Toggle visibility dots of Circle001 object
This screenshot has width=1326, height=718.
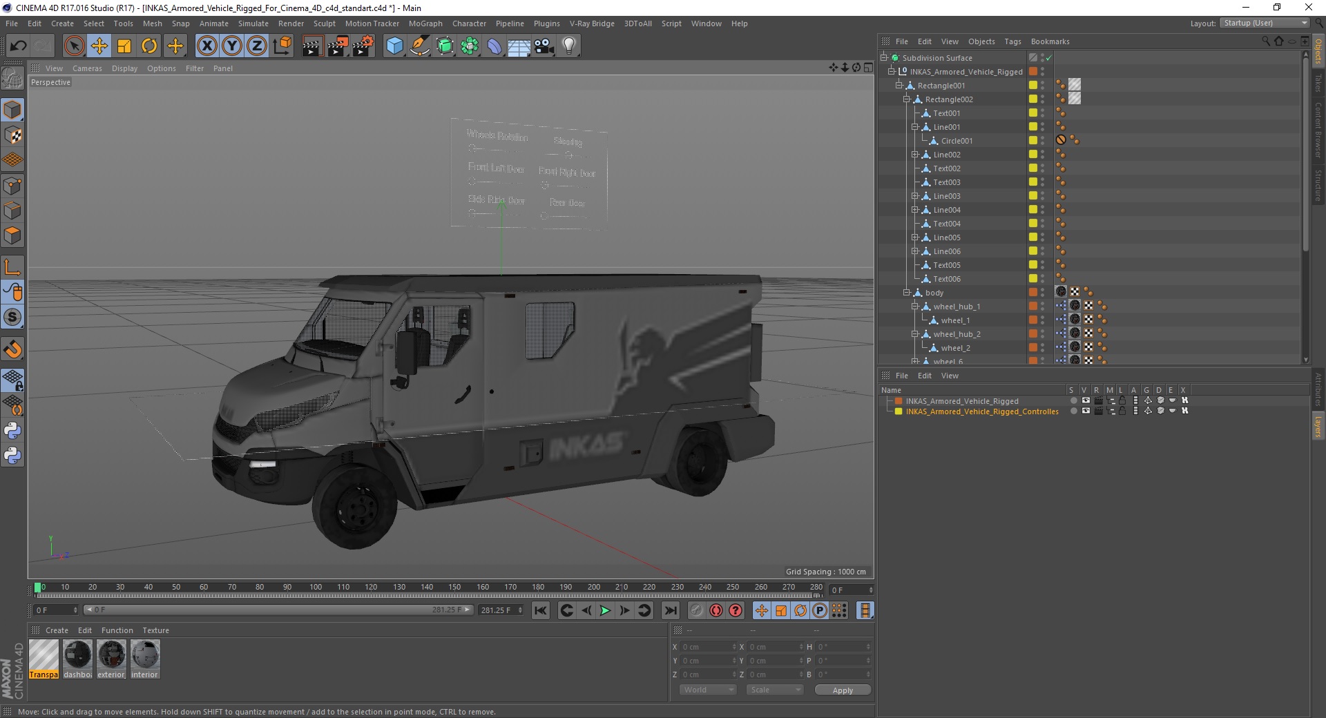[x=1043, y=140]
